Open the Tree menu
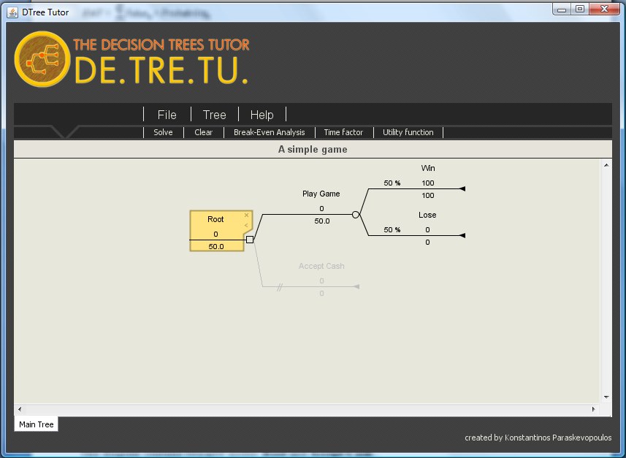This screenshot has width=626, height=458. coord(215,115)
